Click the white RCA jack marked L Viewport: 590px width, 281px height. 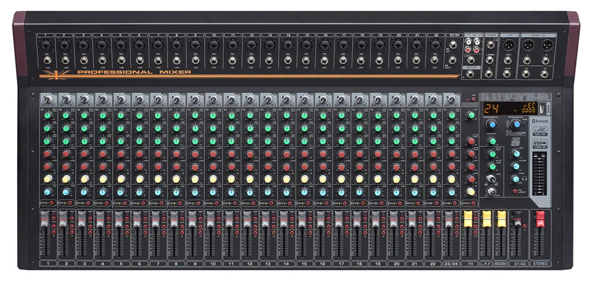477,42
